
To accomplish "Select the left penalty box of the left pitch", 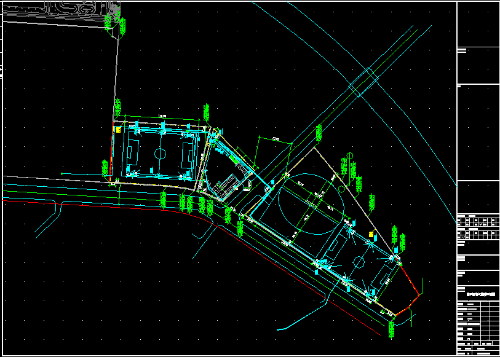I will click(133, 152).
